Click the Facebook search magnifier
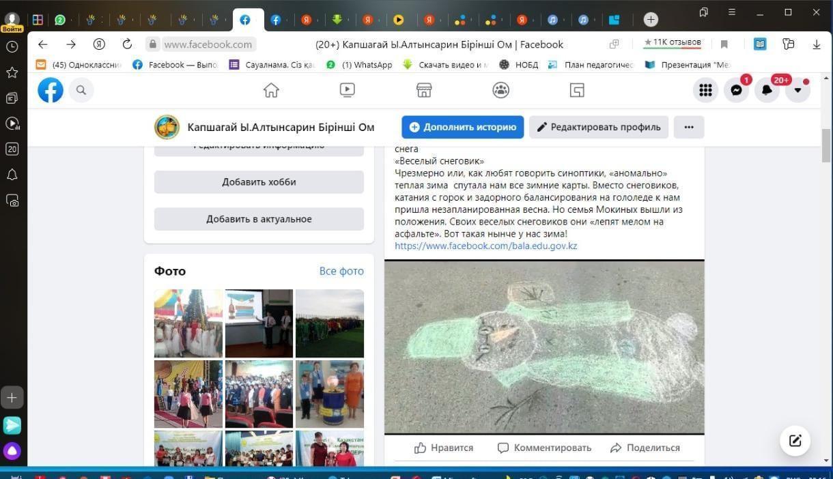 click(81, 90)
